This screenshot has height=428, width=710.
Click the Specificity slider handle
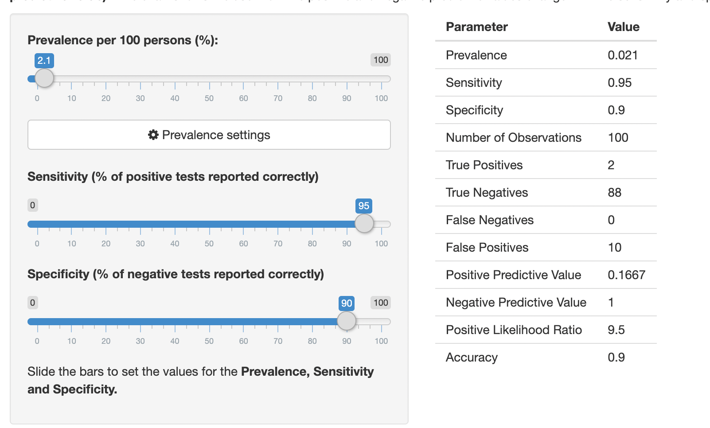point(347,321)
